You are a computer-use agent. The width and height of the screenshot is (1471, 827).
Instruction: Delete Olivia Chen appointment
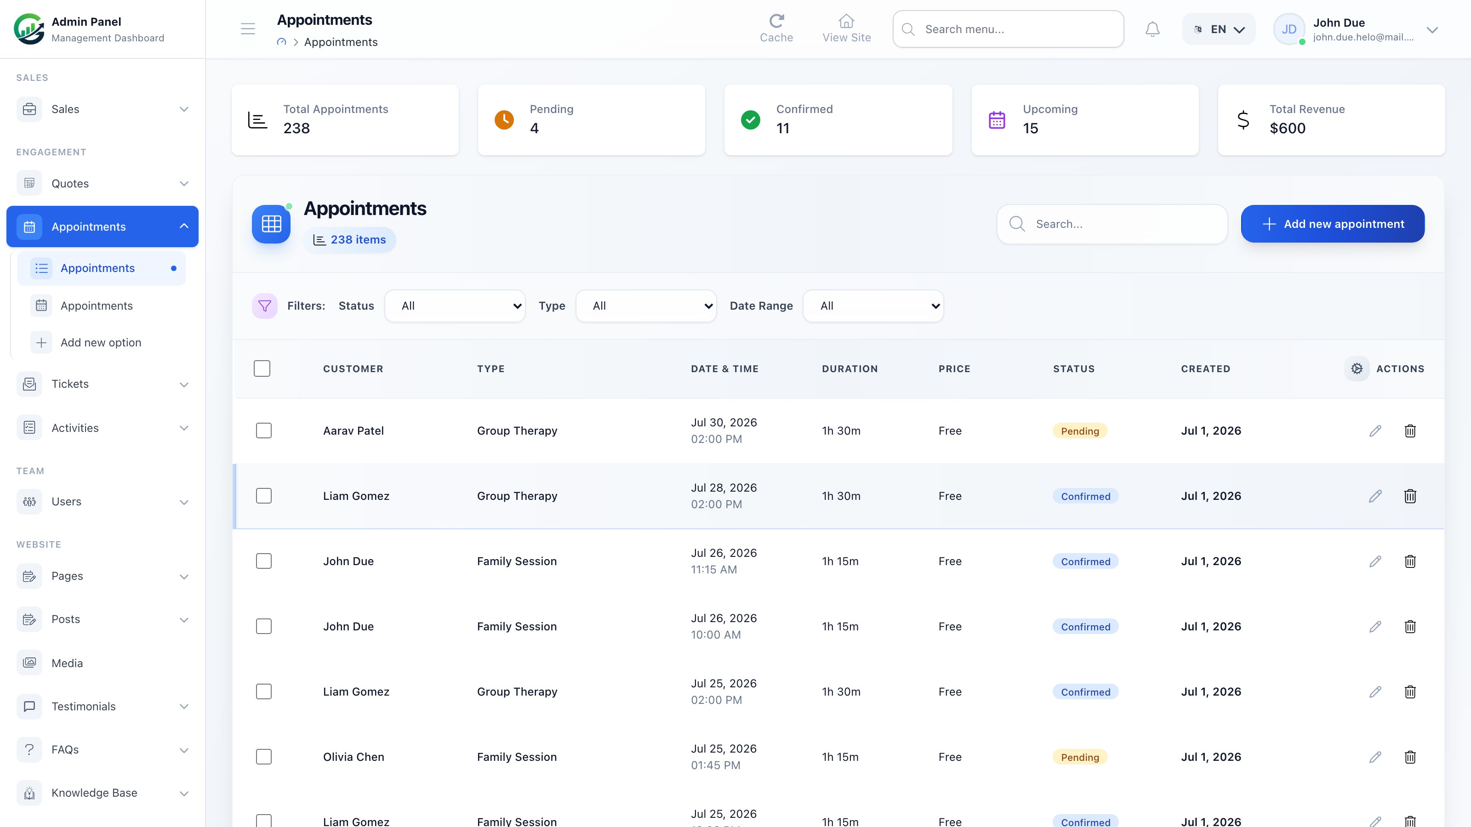pyautogui.click(x=1410, y=757)
